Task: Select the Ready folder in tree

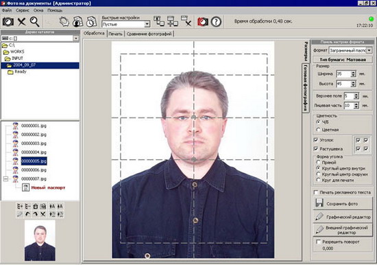Action: click(20, 72)
